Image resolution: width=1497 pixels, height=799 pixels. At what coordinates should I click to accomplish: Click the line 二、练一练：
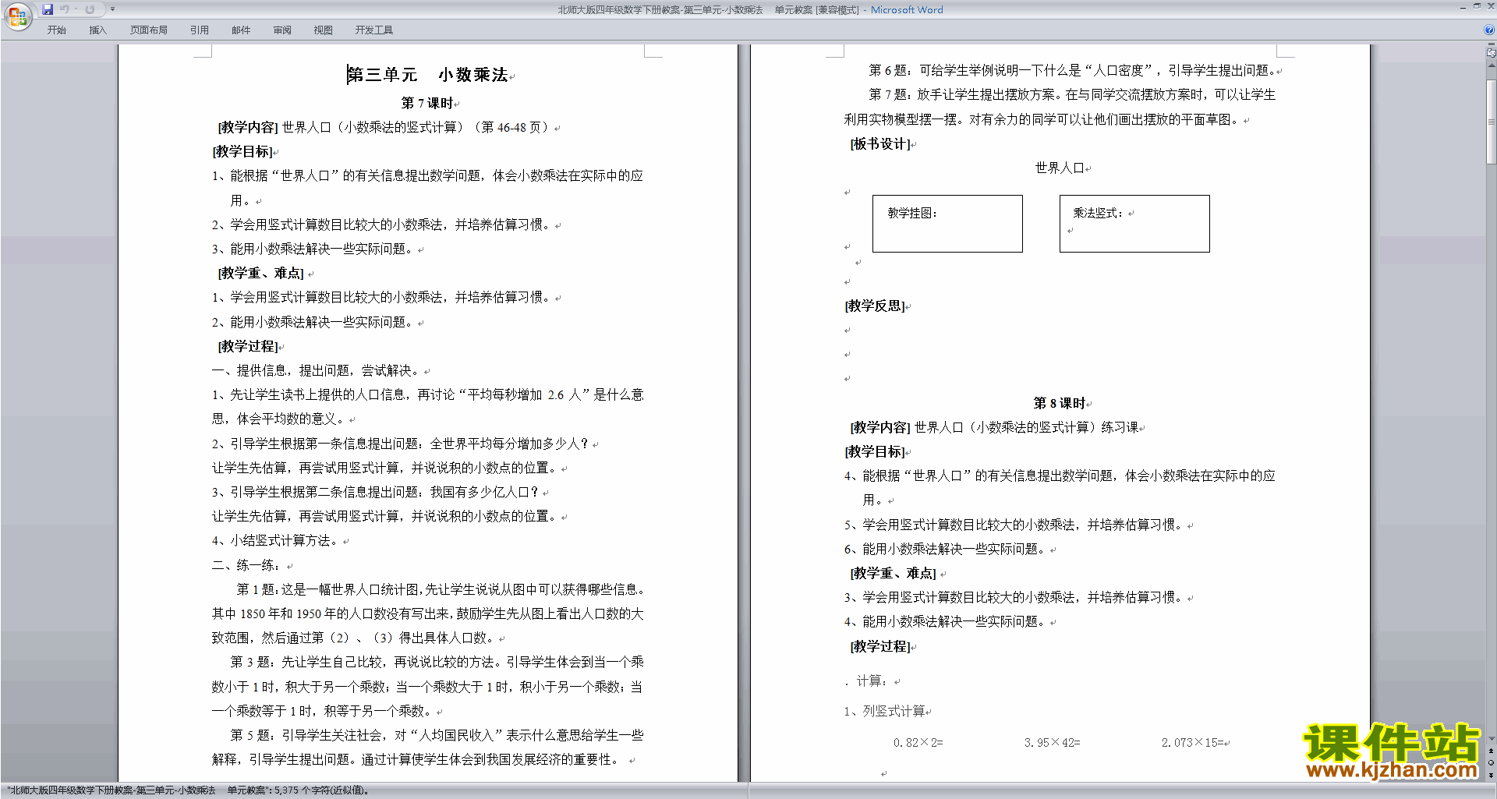pyautogui.click(x=246, y=565)
